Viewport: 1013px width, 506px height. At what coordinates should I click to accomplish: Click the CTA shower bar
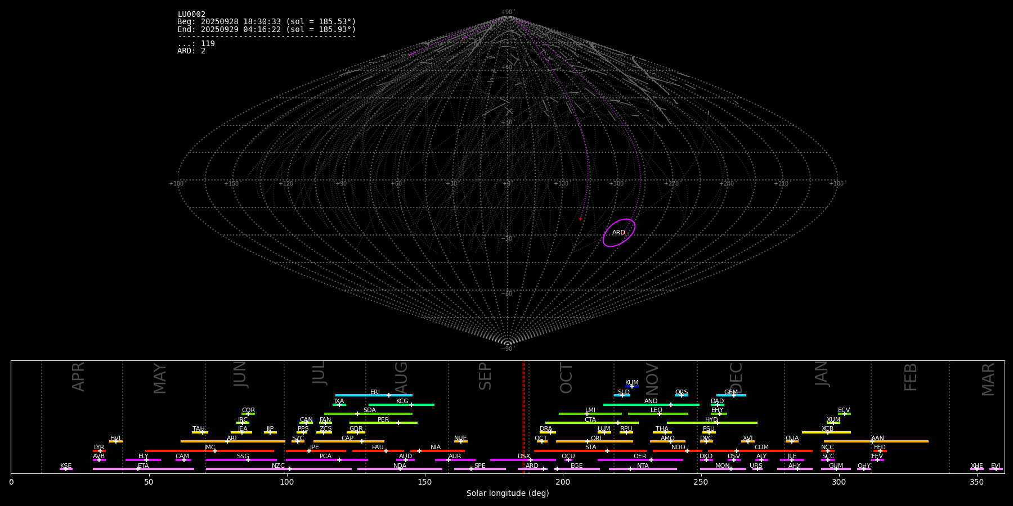click(592, 423)
